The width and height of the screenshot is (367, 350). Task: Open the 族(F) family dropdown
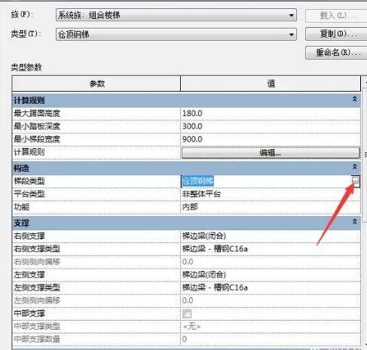(x=176, y=15)
